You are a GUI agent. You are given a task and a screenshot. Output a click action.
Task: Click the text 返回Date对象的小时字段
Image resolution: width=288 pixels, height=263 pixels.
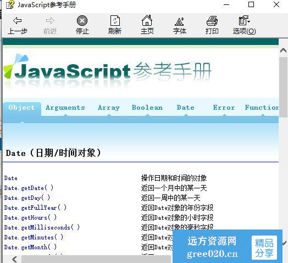click(177, 217)
